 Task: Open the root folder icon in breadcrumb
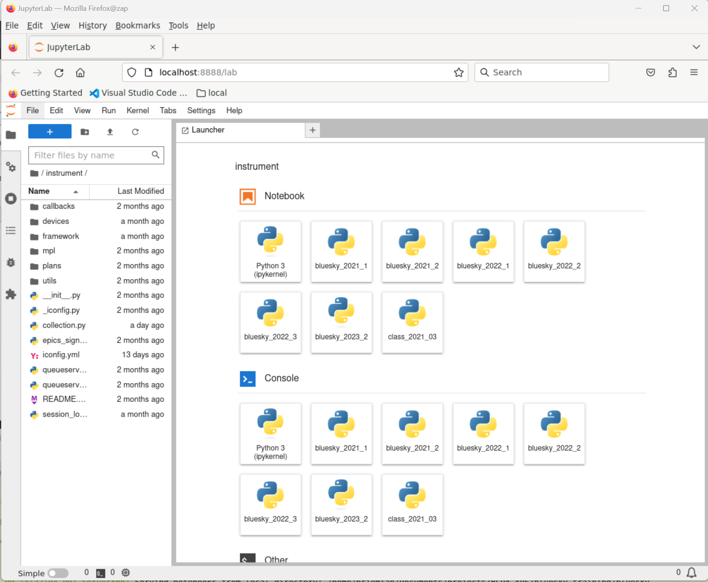[34, 173]
